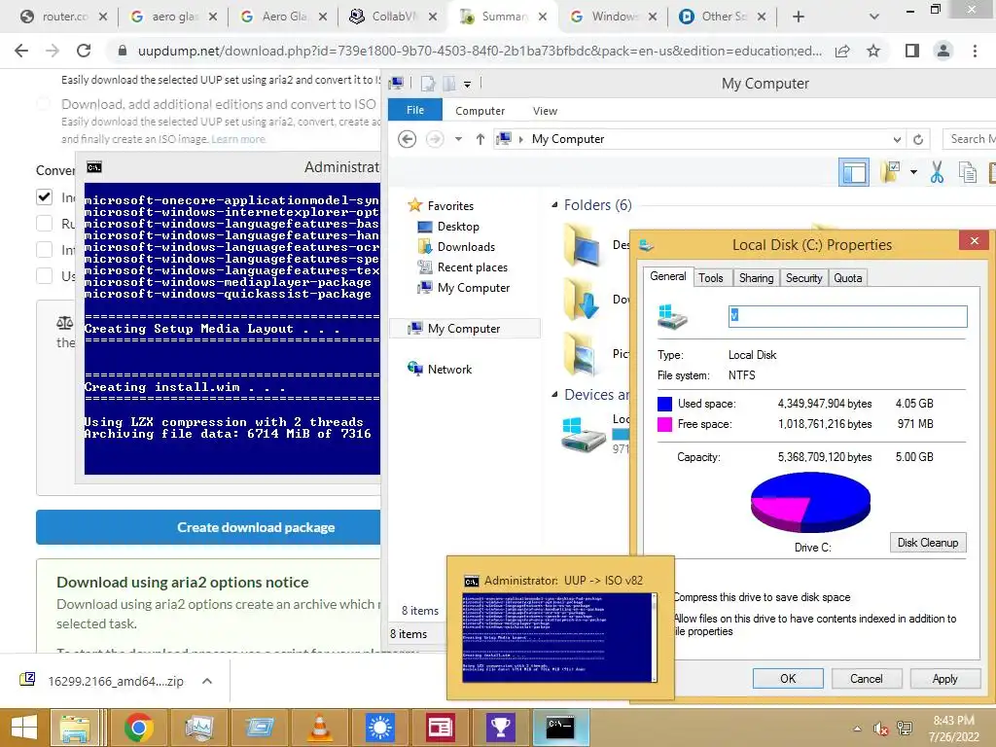This screenshot has width=996, height=747.
Task: Open the explorer address bar history dropdown
Action: 896,139
